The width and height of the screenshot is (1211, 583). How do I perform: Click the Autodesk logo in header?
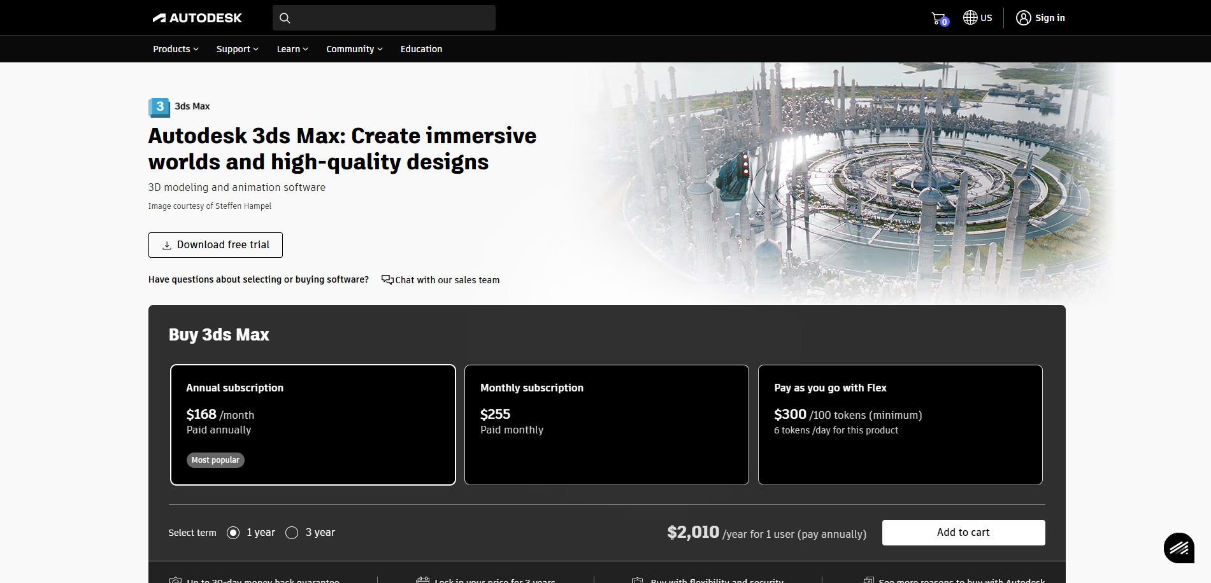(x=197, y=18)
